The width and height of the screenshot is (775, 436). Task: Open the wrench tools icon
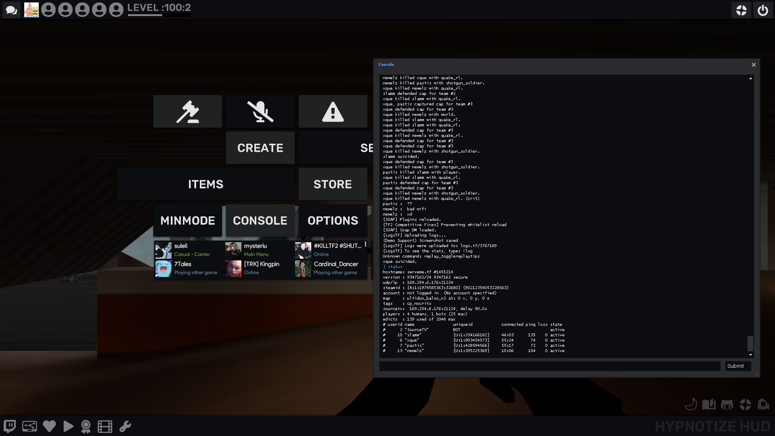tap(125, 426)
